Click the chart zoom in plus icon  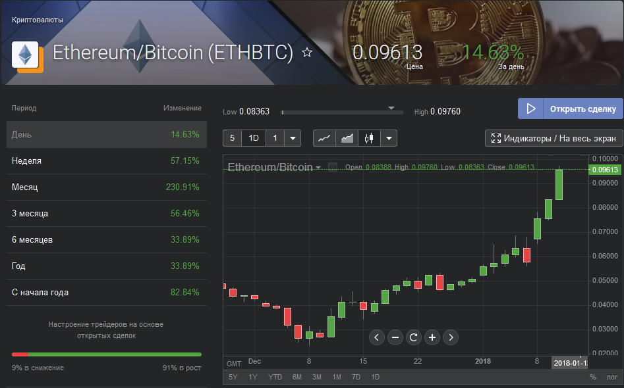coord(432,337)
